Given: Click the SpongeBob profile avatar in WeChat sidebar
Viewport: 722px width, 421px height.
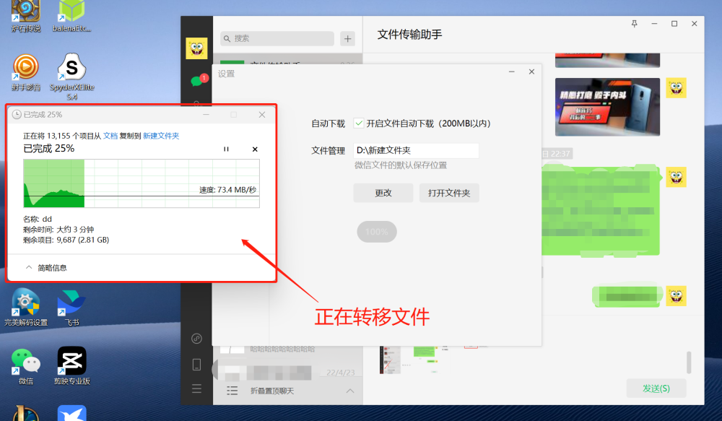Looking at the screenshot, I should tap(196, 48).
